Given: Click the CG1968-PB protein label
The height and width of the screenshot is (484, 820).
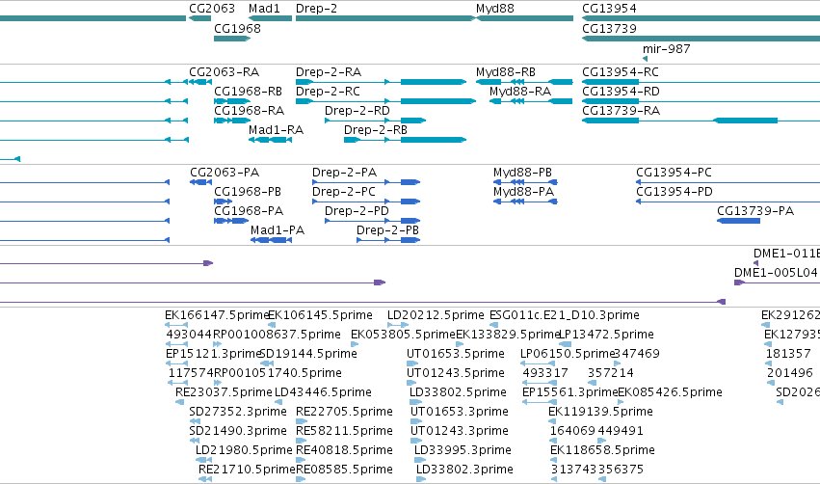Looking at the screenshot, I should pyautogui.click(x=248, y=192).
